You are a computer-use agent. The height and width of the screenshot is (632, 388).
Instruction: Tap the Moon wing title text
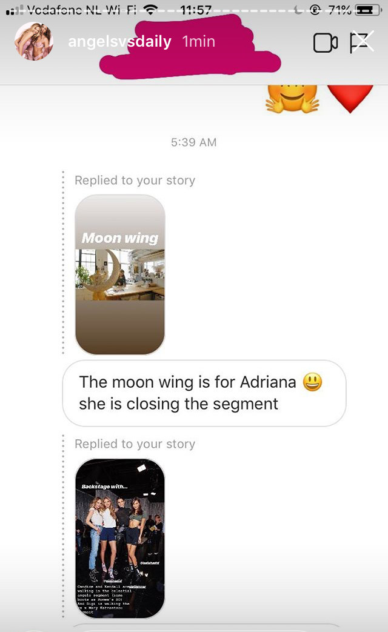point(120,238)
